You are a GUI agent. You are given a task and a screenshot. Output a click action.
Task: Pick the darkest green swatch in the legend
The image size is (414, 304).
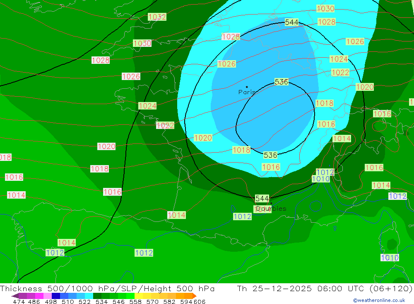tap(97, 296)
